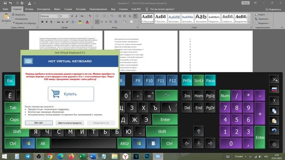Toggle the Num lock key on virtual keyboard
This screenshot has width=285, height=160.
tap(225, 96)
